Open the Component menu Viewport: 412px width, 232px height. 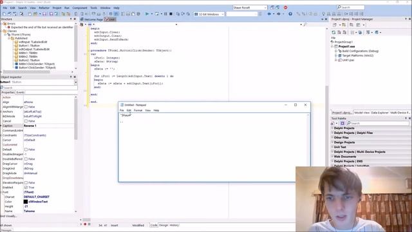click(x=80, y=8)
